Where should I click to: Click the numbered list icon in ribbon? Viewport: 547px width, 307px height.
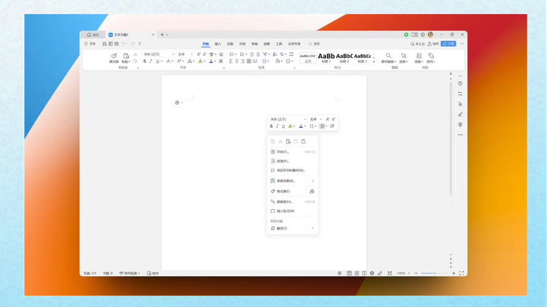[x=241, y=54]
